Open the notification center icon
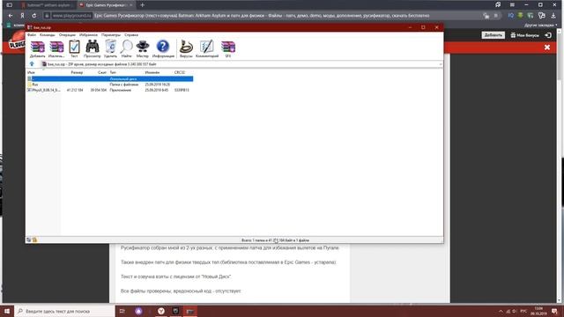The image size is (564, 317). coord(554,311)
